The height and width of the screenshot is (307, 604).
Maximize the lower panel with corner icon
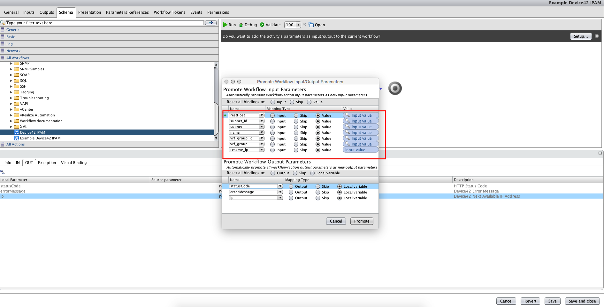click(600, 153)
